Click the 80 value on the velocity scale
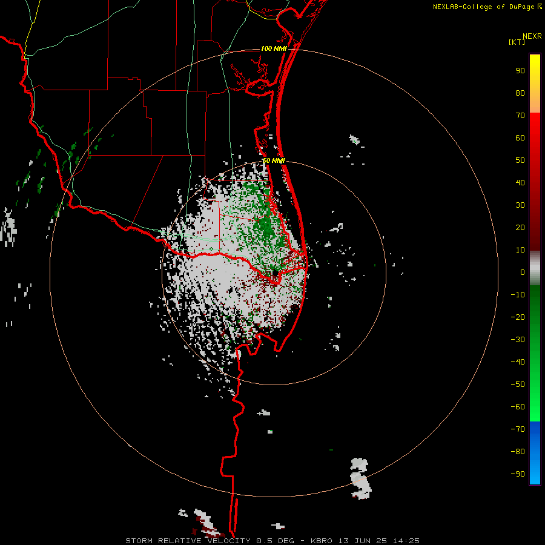This screenshot has width=545, height=545. 520,93
